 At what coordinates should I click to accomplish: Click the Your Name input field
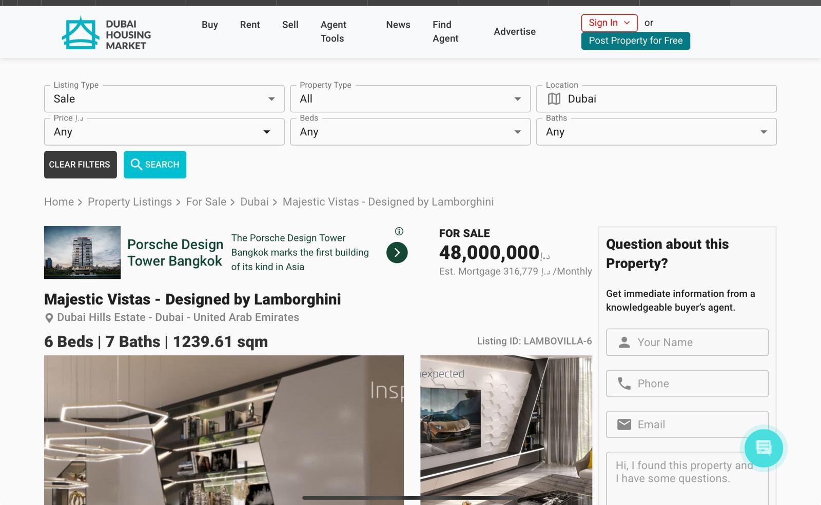(x=687, y=342)
